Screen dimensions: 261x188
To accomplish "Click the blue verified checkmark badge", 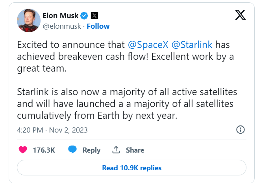I will point(84,16).
